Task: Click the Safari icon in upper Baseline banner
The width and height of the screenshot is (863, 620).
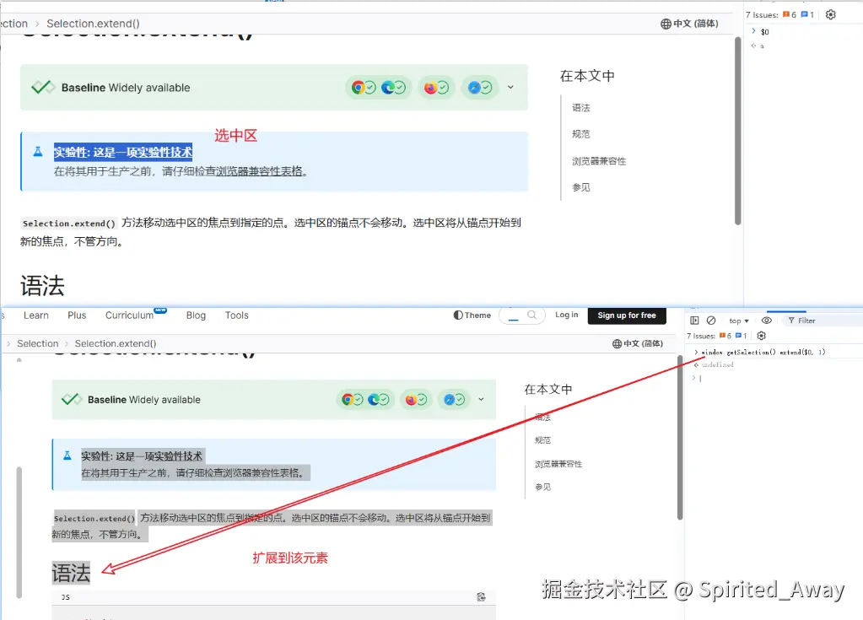Action: tap(474, 87)
